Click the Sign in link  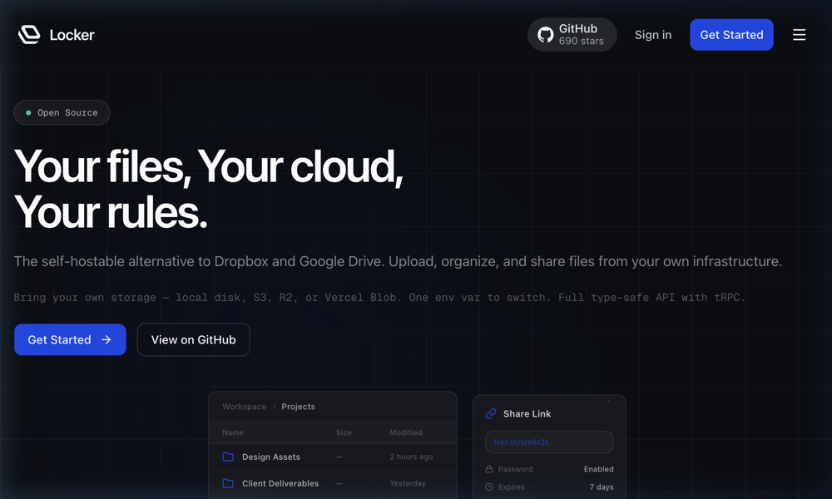pos(652,35)
